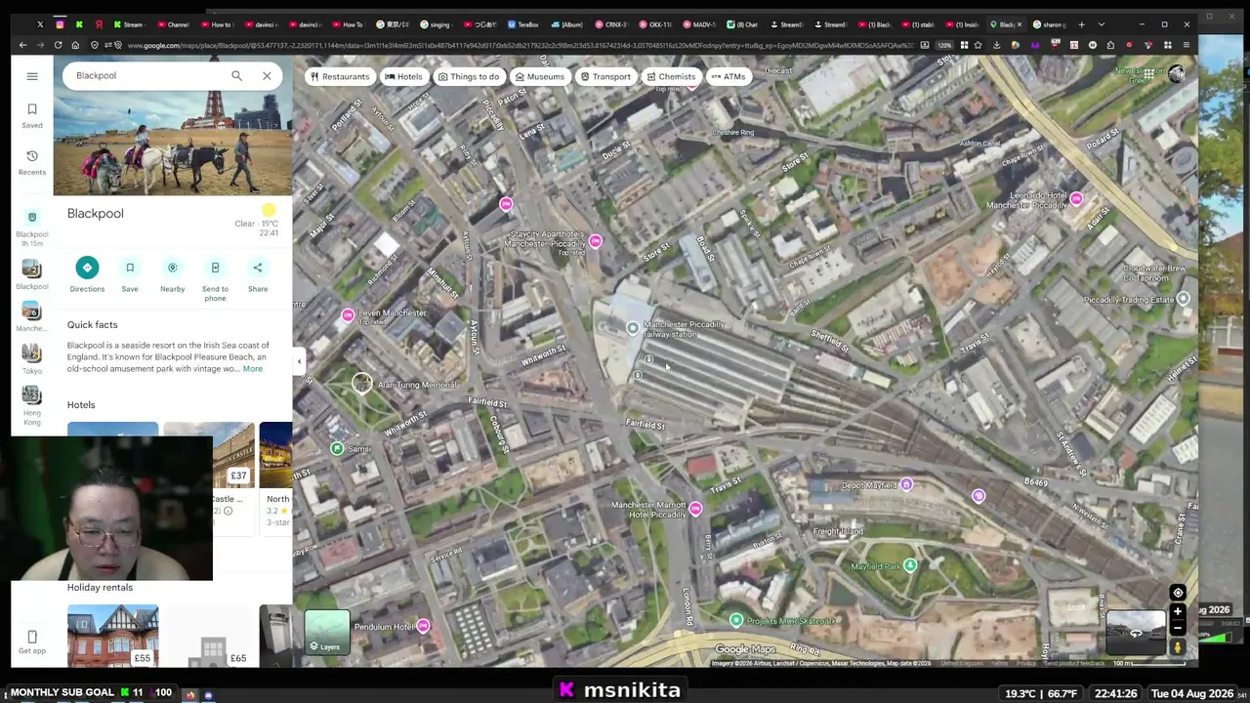Select the Blackpool 1h 15m recent route
Screen dimensions: 1250x703
pos(32,227)
